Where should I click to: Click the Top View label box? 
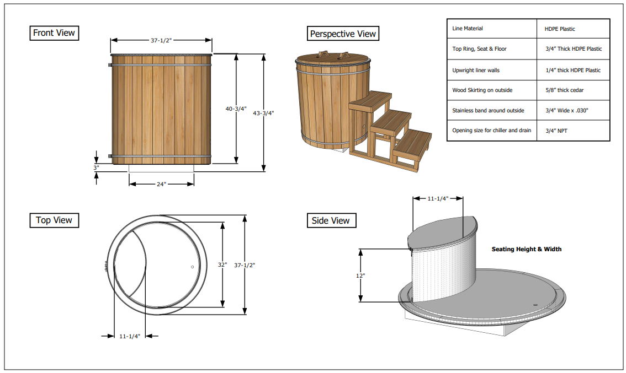[x=54, y=220]
